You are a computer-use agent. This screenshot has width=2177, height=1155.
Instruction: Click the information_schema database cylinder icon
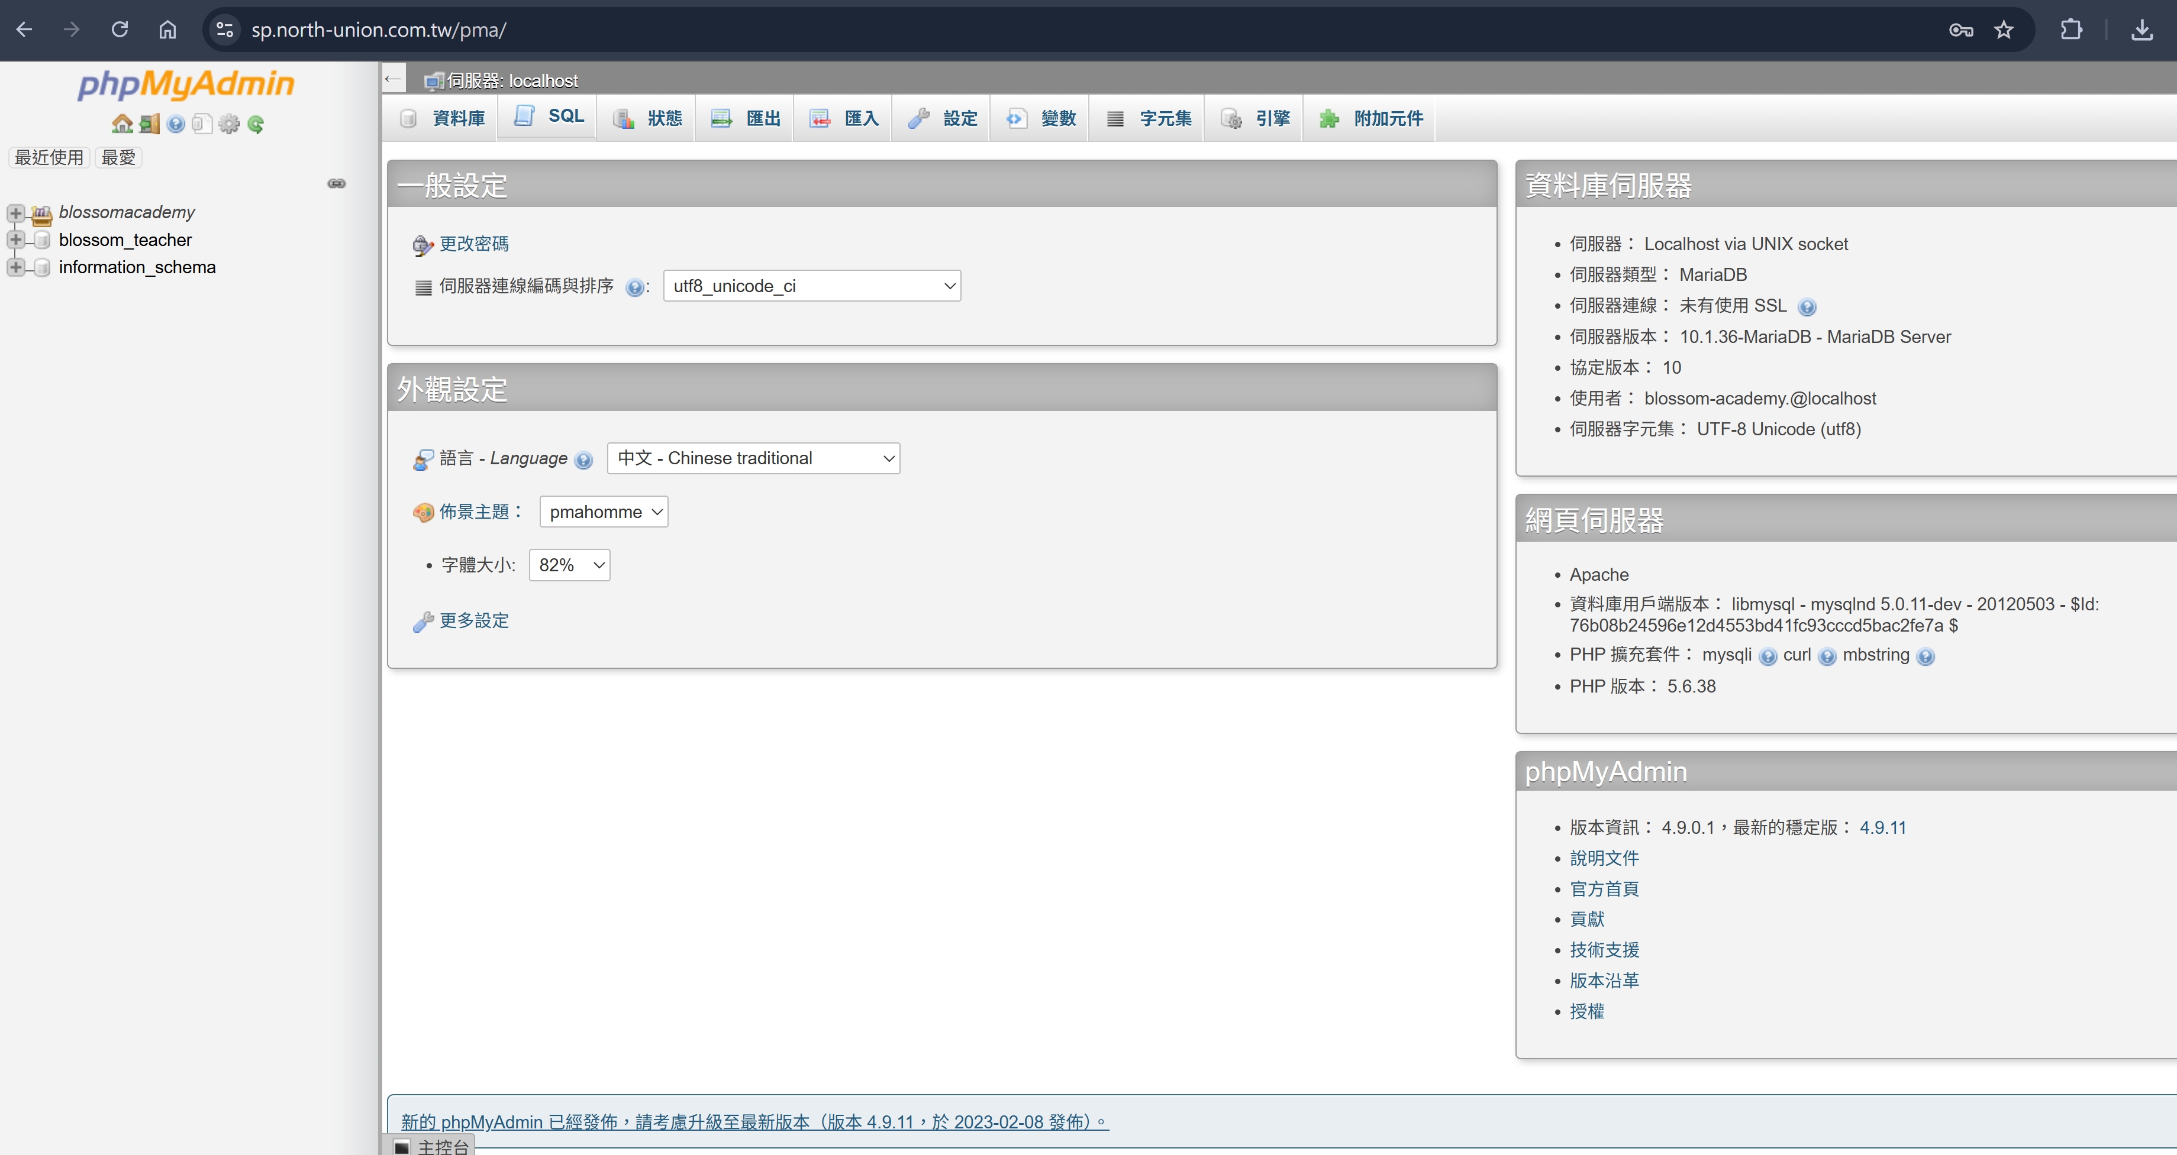click(x=41, y=267)
